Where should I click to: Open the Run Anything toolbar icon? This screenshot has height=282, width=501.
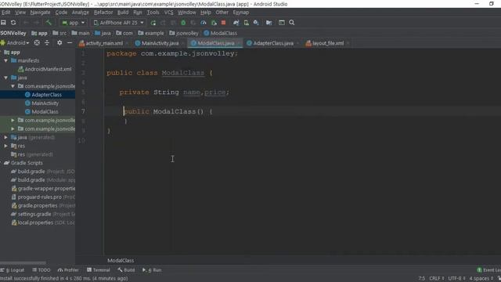pyautogui.click(x=282, y=23)
